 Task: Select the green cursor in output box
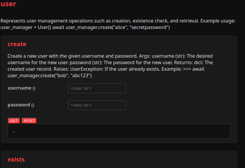click(x=14, y=132)
